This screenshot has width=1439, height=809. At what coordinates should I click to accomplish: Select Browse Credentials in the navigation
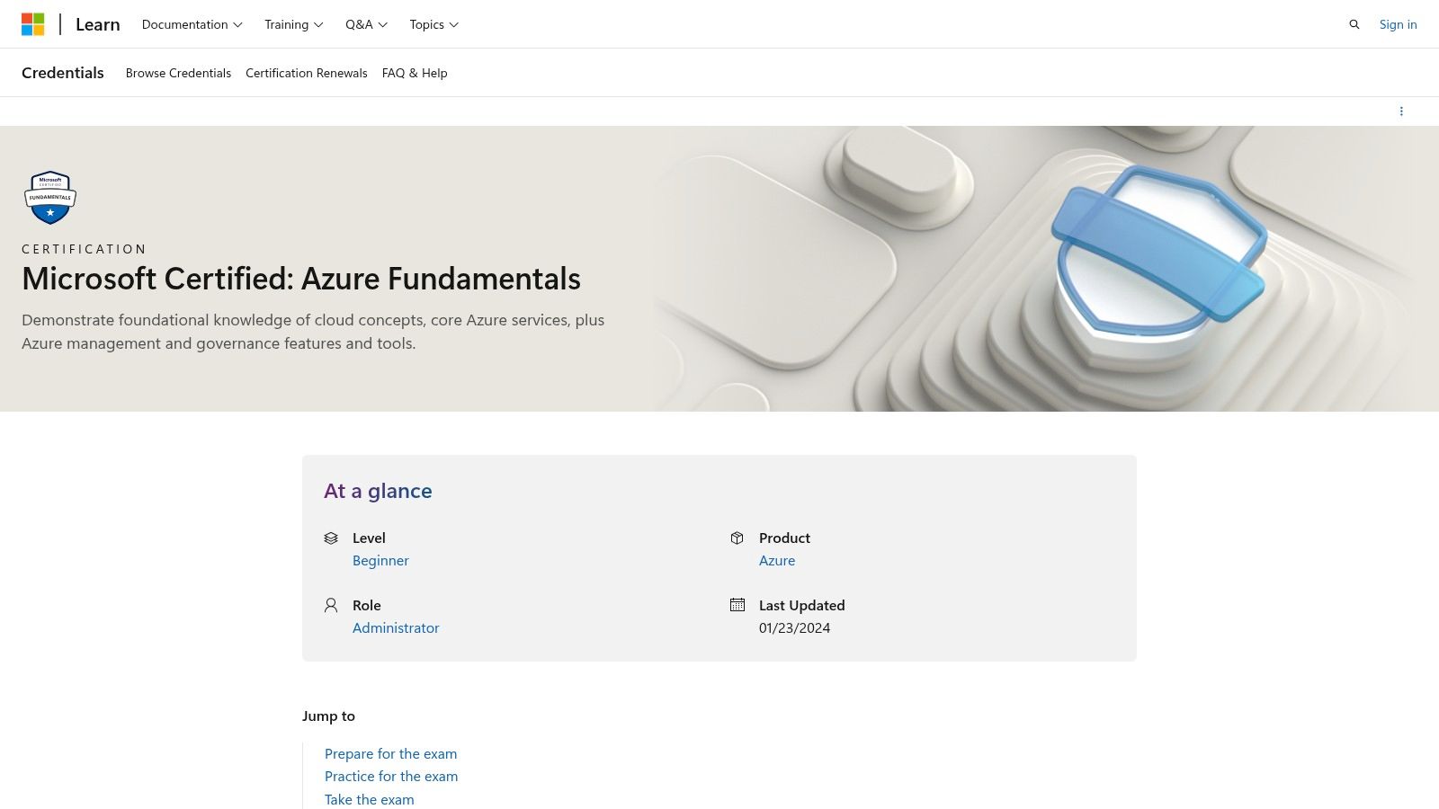(178, 73)
